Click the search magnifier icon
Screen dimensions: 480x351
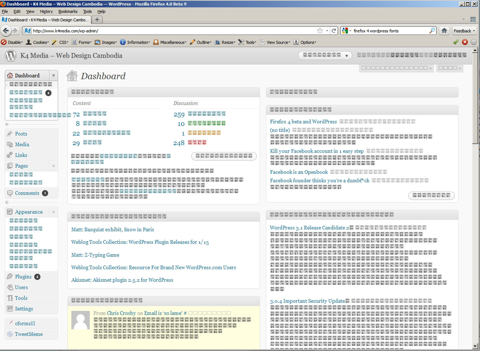coord(432,31)
